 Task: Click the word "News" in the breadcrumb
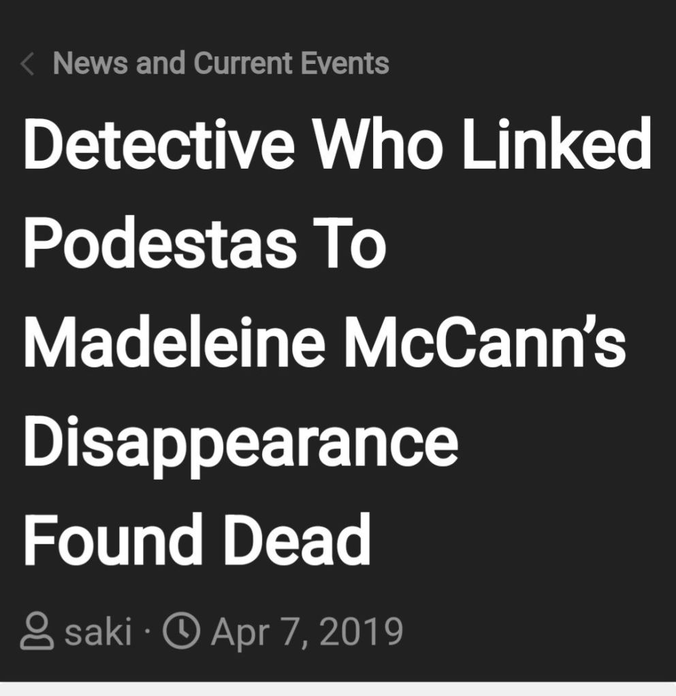[91, 64]
